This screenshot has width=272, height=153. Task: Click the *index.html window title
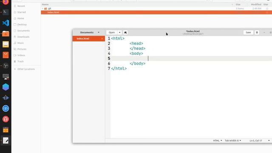click(x=193, y=31)
